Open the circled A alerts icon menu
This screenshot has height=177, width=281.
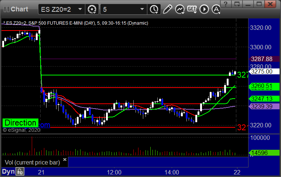[x=216, y=9]
